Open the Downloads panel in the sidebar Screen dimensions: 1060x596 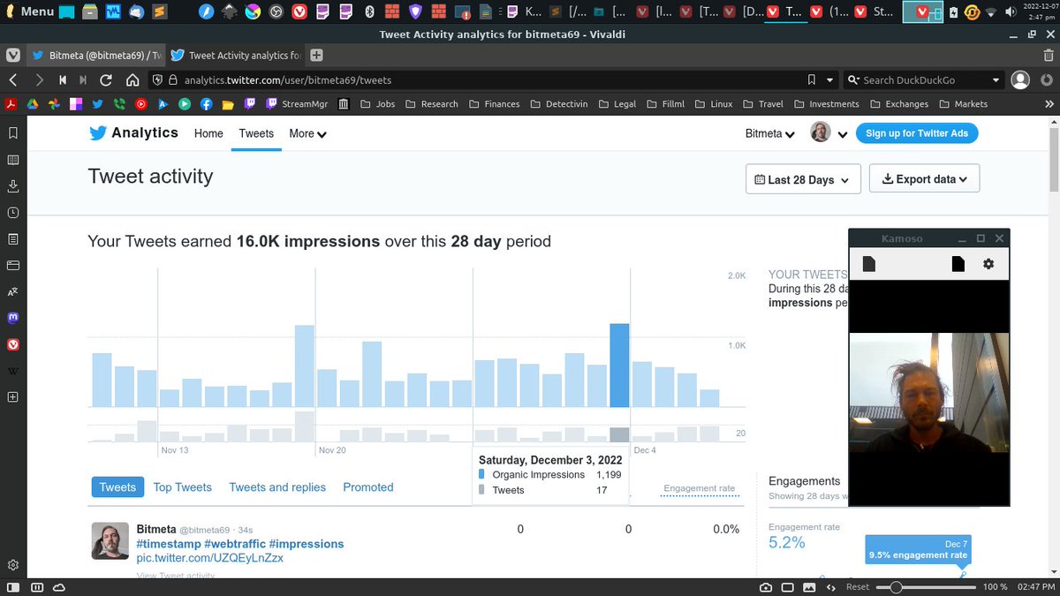[x=13, y=186]
